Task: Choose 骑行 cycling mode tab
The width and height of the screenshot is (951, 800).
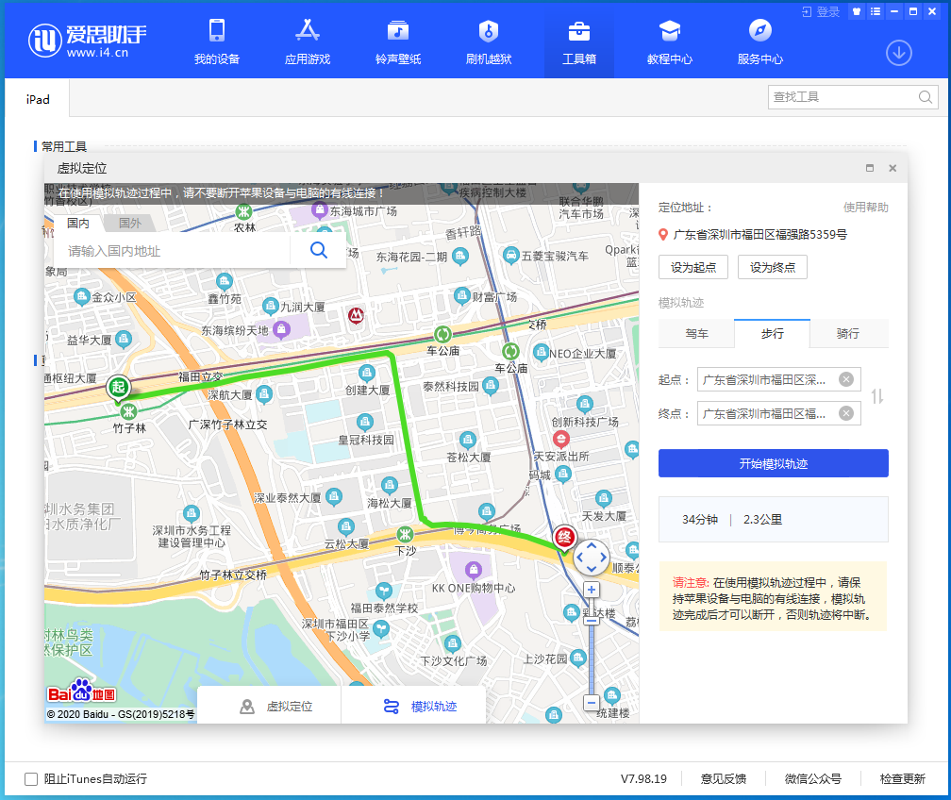Action: pos(848,334)
